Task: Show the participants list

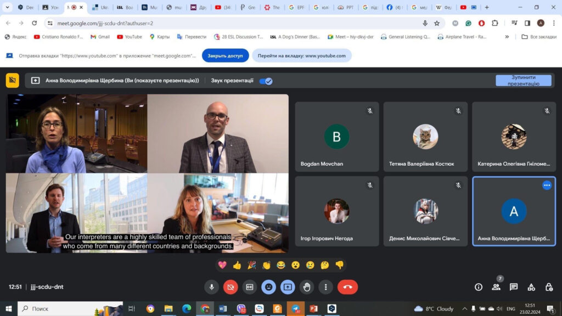Action: (496, 287)
